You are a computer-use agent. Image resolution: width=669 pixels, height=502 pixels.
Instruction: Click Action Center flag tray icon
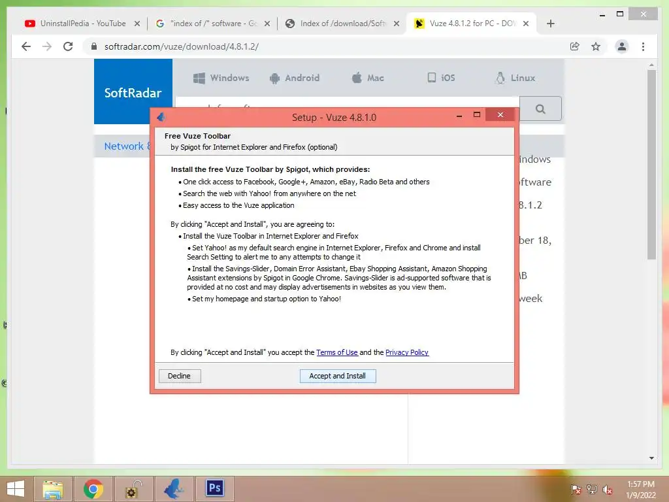click(576, 490)
